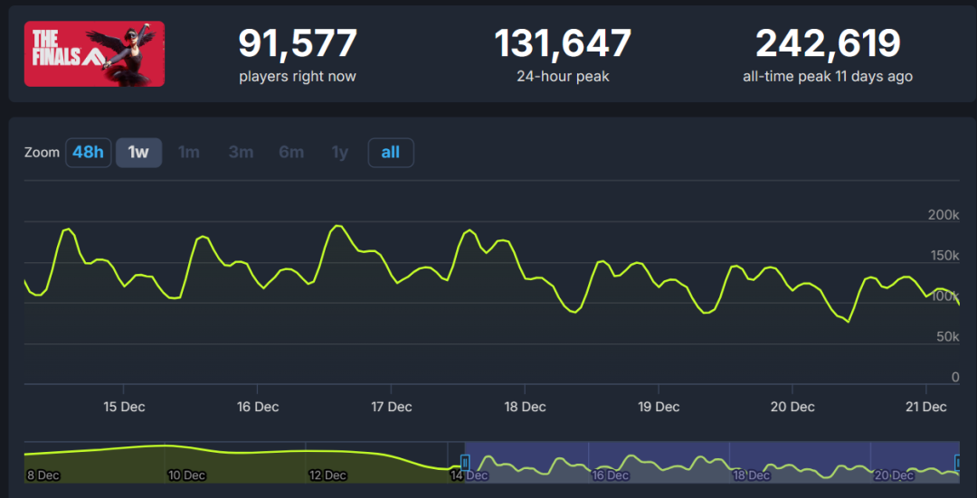This screenshot has height=498, width=977.
Task: Click the 'players right now' caption
Action: pos(298,77)
